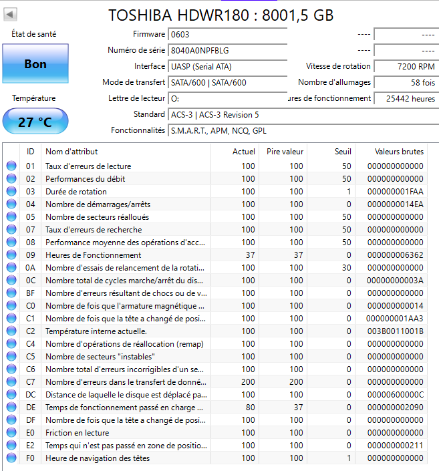The width and height of the screenshot is (439, 471).
Task: Click the Fonctionnalités field S.M.A.R.T., APM, NCQ, GPL
Action: (303, 131)
